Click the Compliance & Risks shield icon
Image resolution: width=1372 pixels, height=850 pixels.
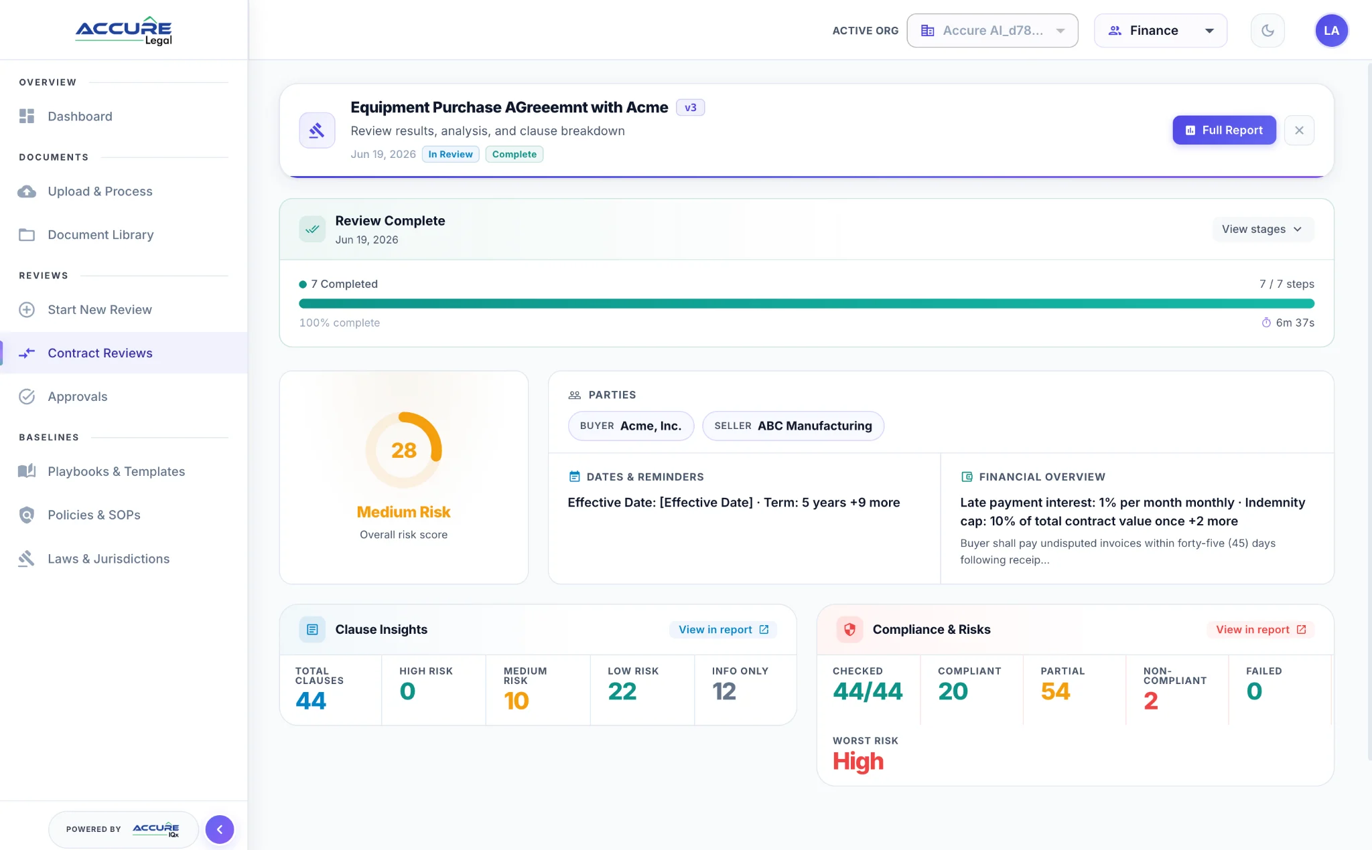(x=849, y=630)
